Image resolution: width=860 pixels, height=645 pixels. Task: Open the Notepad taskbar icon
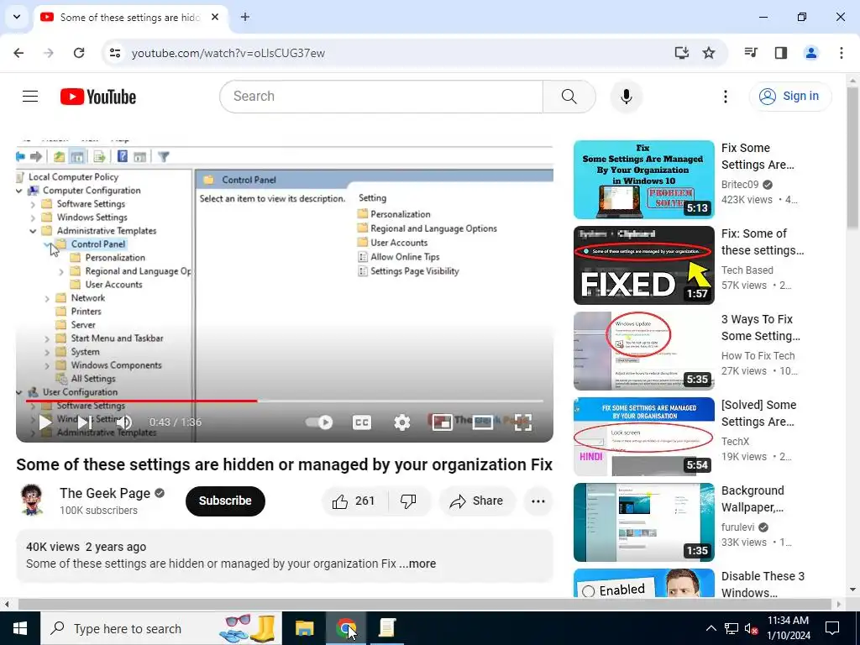[386, 628]
